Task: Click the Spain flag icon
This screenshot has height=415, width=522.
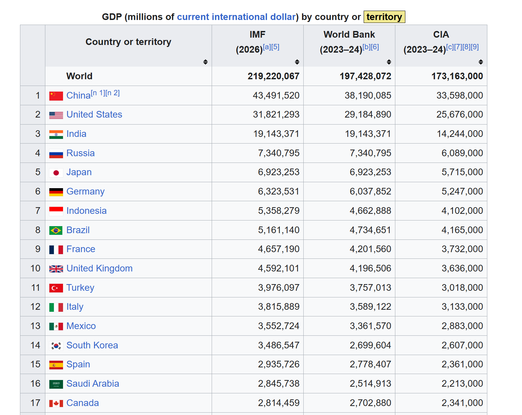Action: point(56,365)
